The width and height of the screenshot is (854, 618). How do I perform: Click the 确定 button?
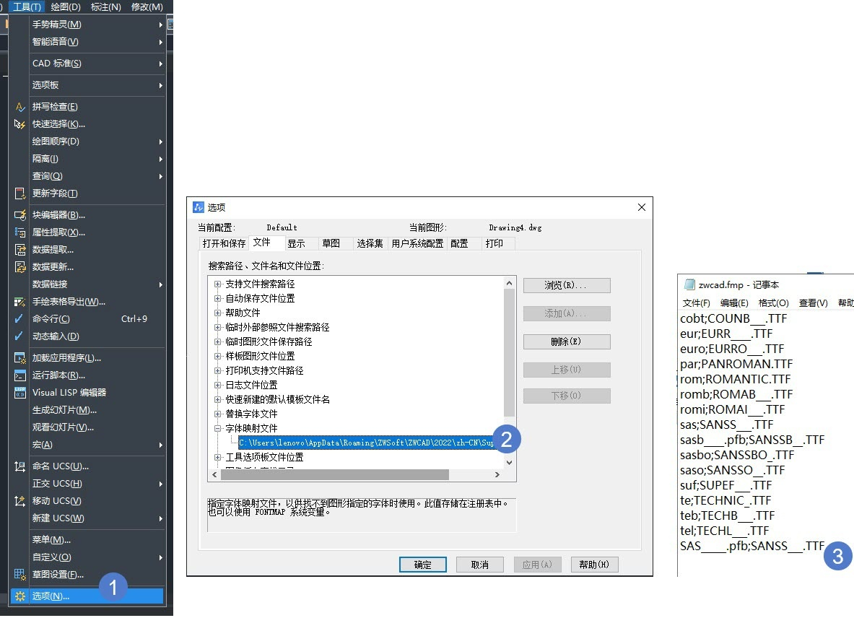point(422,565)
